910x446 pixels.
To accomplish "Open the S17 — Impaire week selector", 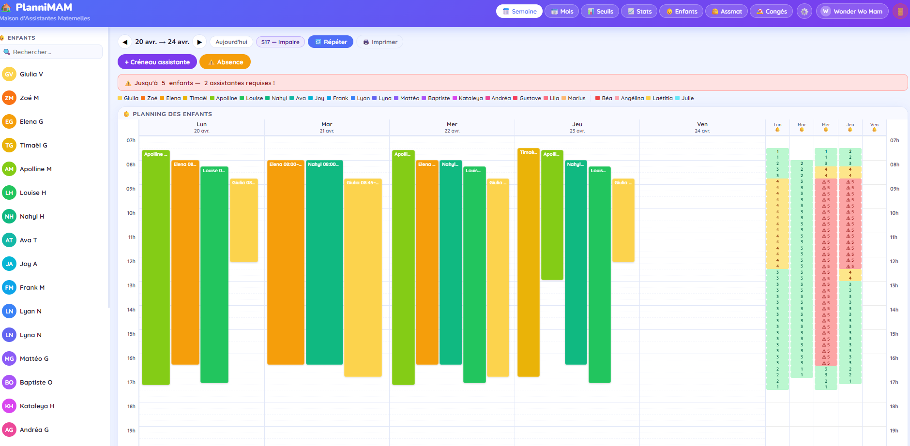I will click(x=280, y=42).
